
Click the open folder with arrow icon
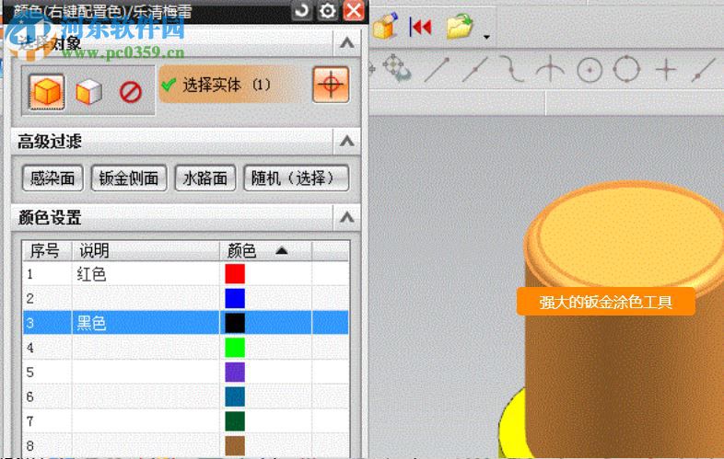460,27
